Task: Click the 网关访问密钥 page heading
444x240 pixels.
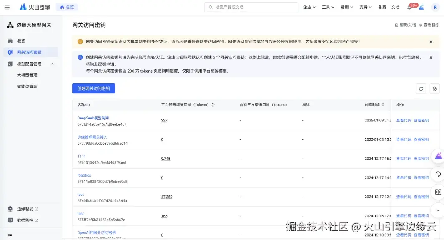Action: tap(89, 25)
